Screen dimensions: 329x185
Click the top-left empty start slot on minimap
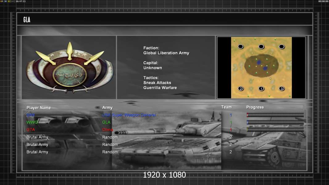(x=241, y=47)
